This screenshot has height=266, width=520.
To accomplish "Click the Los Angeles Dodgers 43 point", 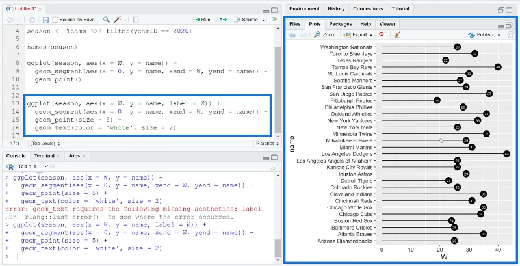I will (x=506, y=154).
